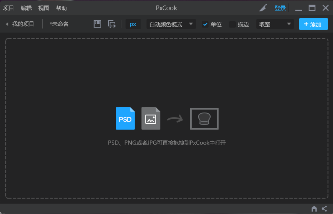333x214 pixels.
Task: Click the blue PSD file icon
Action: (x=125, y=118)
